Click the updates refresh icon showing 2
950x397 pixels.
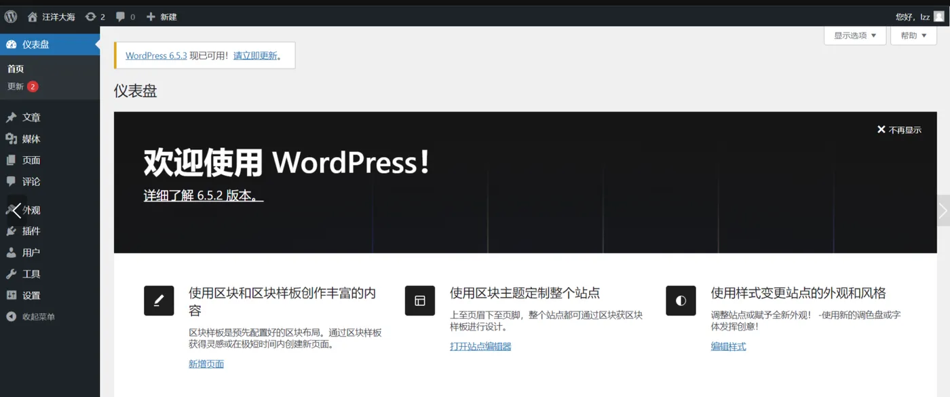coord(90,16)
